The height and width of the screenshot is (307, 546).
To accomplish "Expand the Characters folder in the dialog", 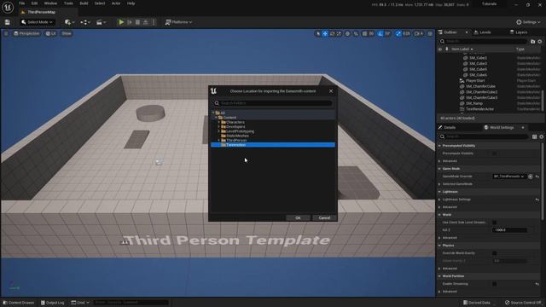I will tap(218, 122).
